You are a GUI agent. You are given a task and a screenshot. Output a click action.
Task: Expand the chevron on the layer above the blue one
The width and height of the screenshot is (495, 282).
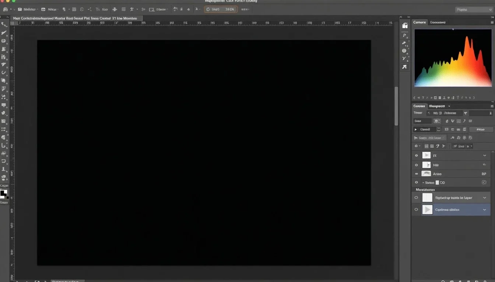pos(485,198)
